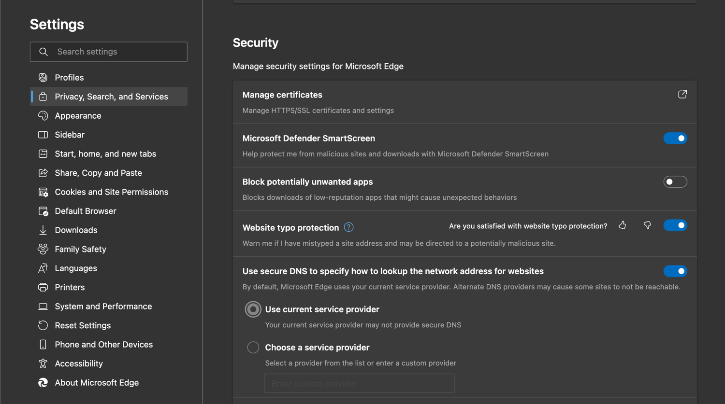Click the help icon beside Website typo protection
The image size is (725, 404).
(348, 227)
